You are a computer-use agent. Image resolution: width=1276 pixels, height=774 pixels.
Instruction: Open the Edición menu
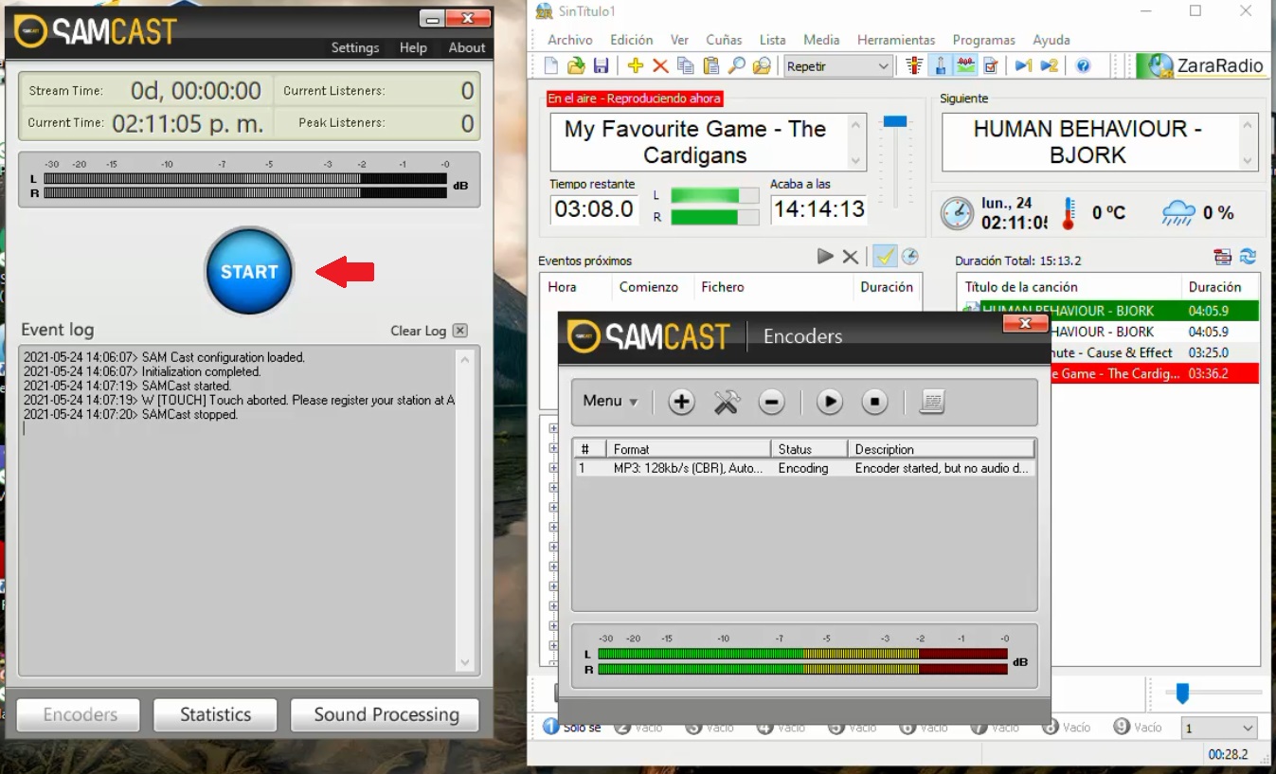pos(632,40)
